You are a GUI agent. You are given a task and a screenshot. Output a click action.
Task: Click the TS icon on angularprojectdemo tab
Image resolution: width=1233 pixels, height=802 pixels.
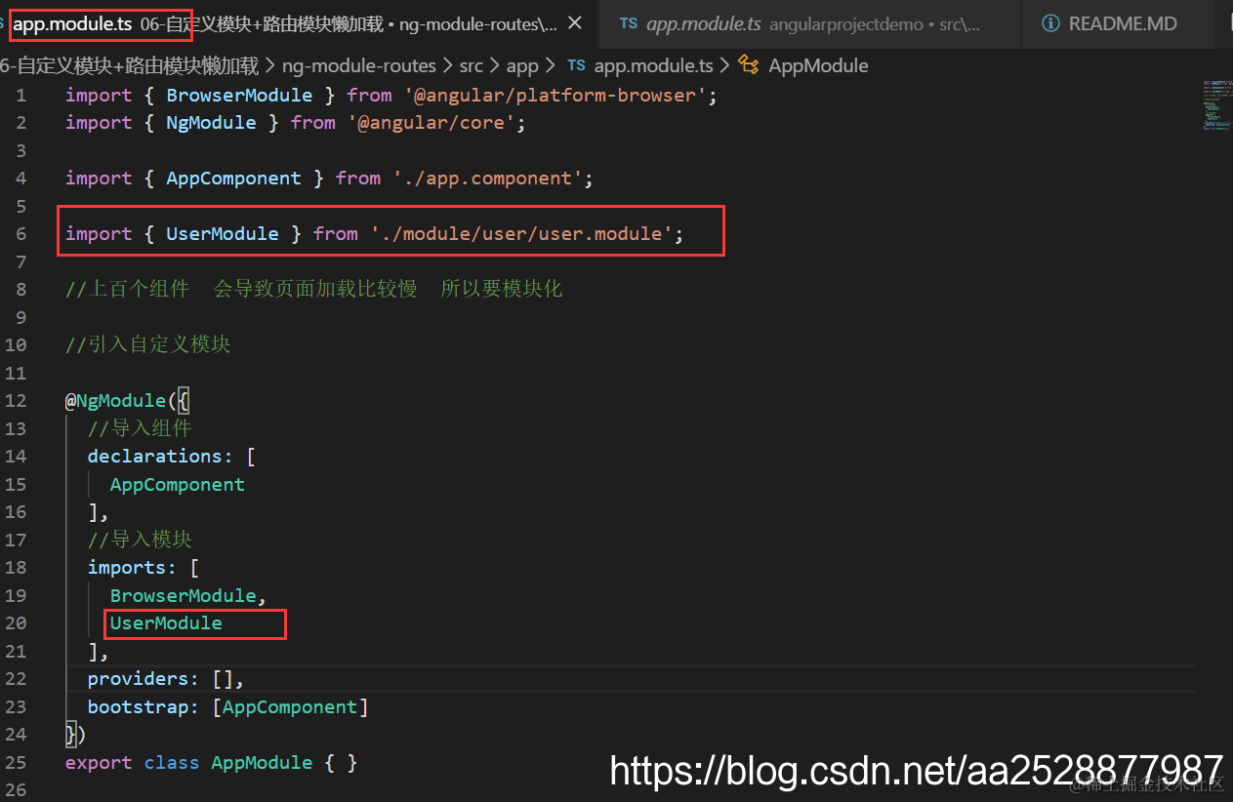click(629, 23)
